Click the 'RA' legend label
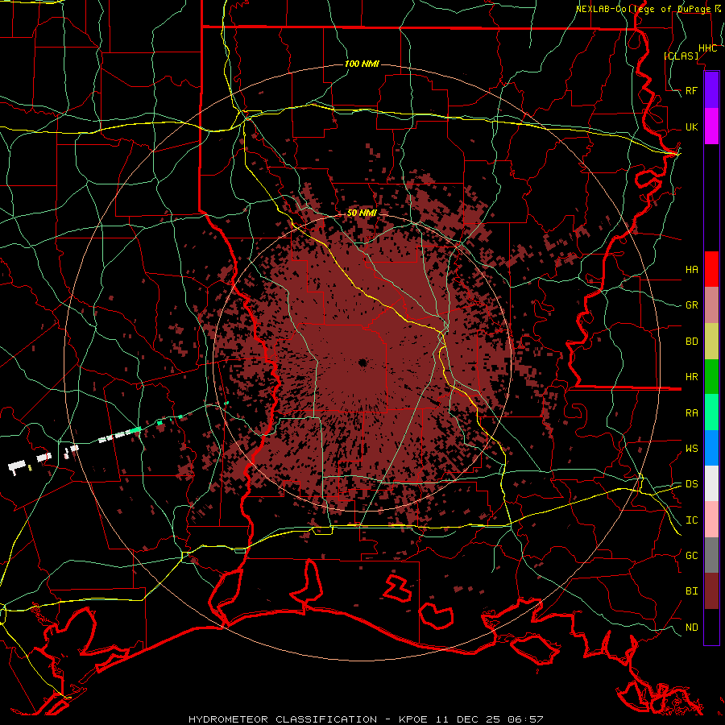 coord(691,412)
